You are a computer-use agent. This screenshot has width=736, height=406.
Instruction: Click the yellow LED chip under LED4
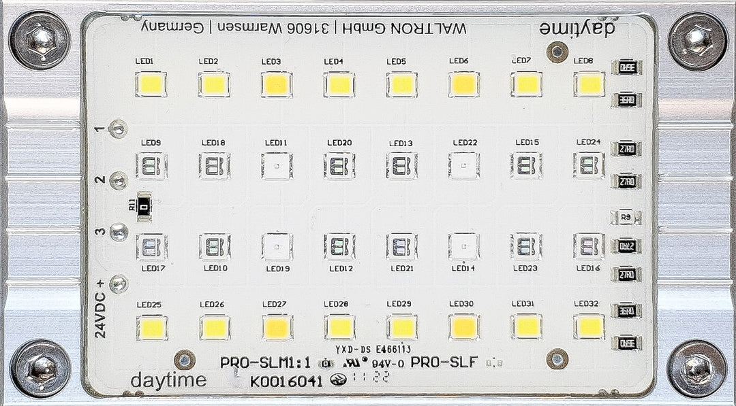(x=339, y=84)
